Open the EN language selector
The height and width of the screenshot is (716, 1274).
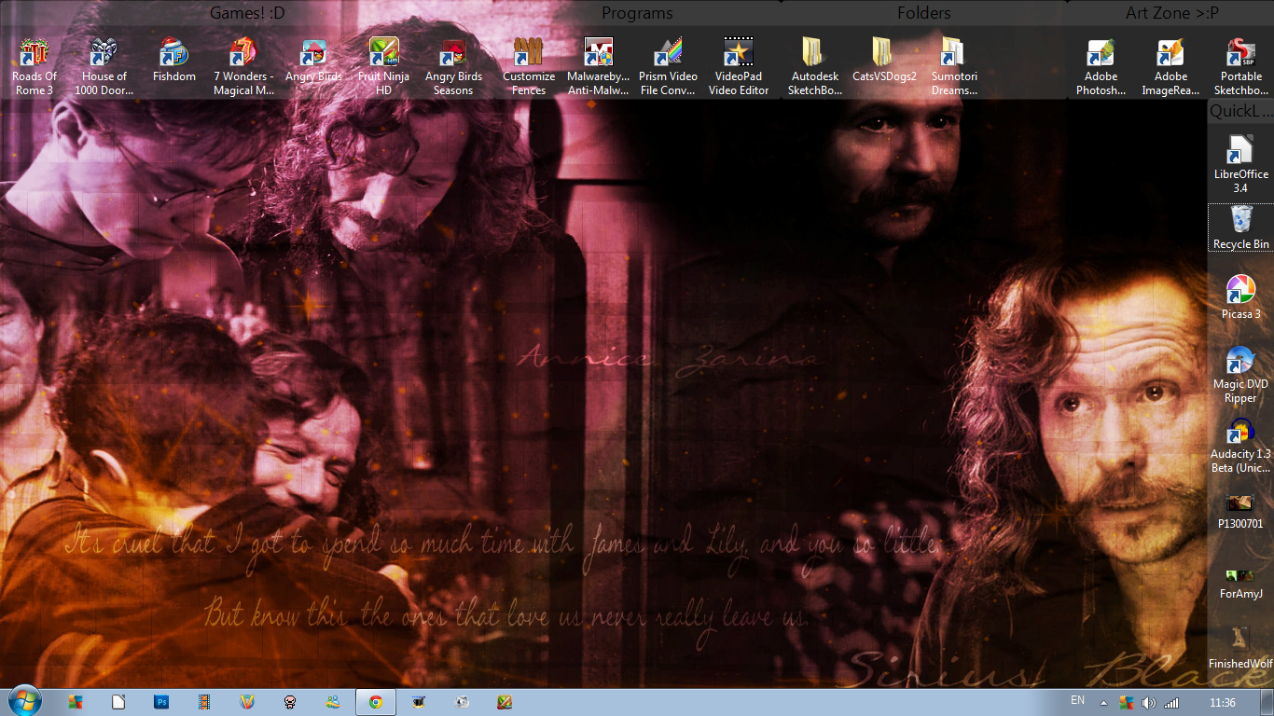pos(1077,700)
